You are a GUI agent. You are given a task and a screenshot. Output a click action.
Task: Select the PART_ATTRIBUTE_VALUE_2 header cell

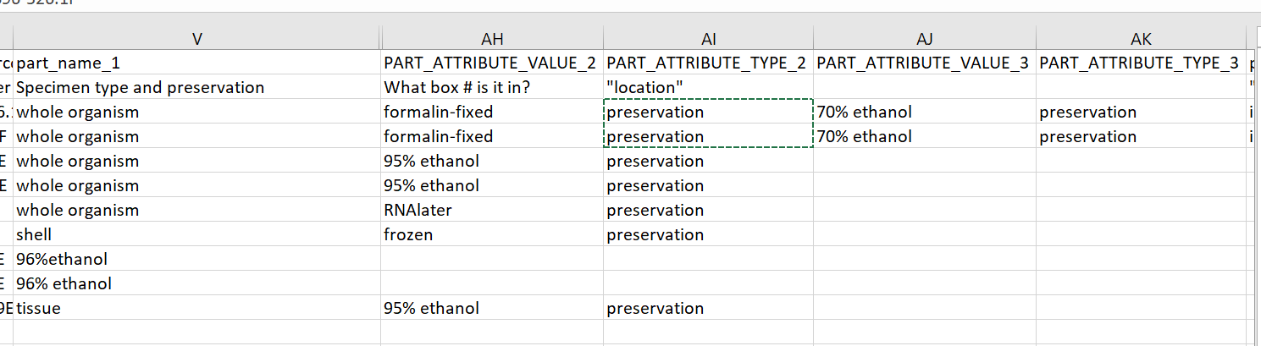(492, 63)
